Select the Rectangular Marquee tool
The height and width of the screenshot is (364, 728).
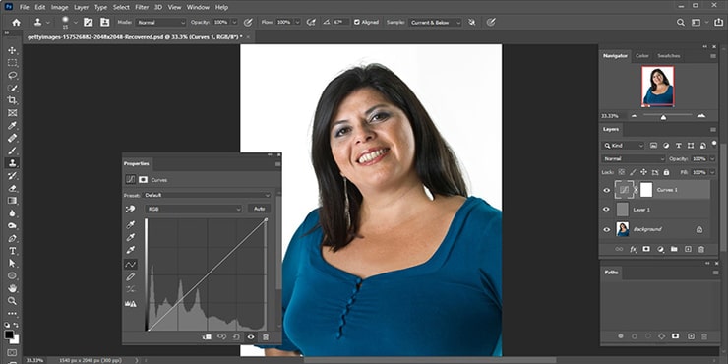[12, 63]
